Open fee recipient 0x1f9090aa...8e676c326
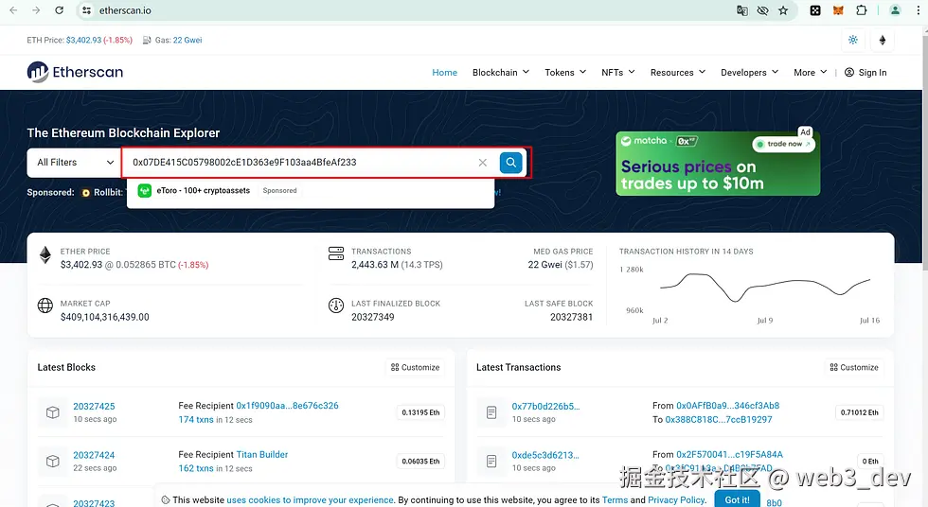This screenshot has width=928, height=507. (x=287, y=406)
